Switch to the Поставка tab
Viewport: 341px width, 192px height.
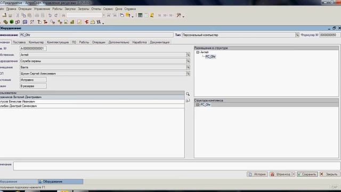pos(19,42)
